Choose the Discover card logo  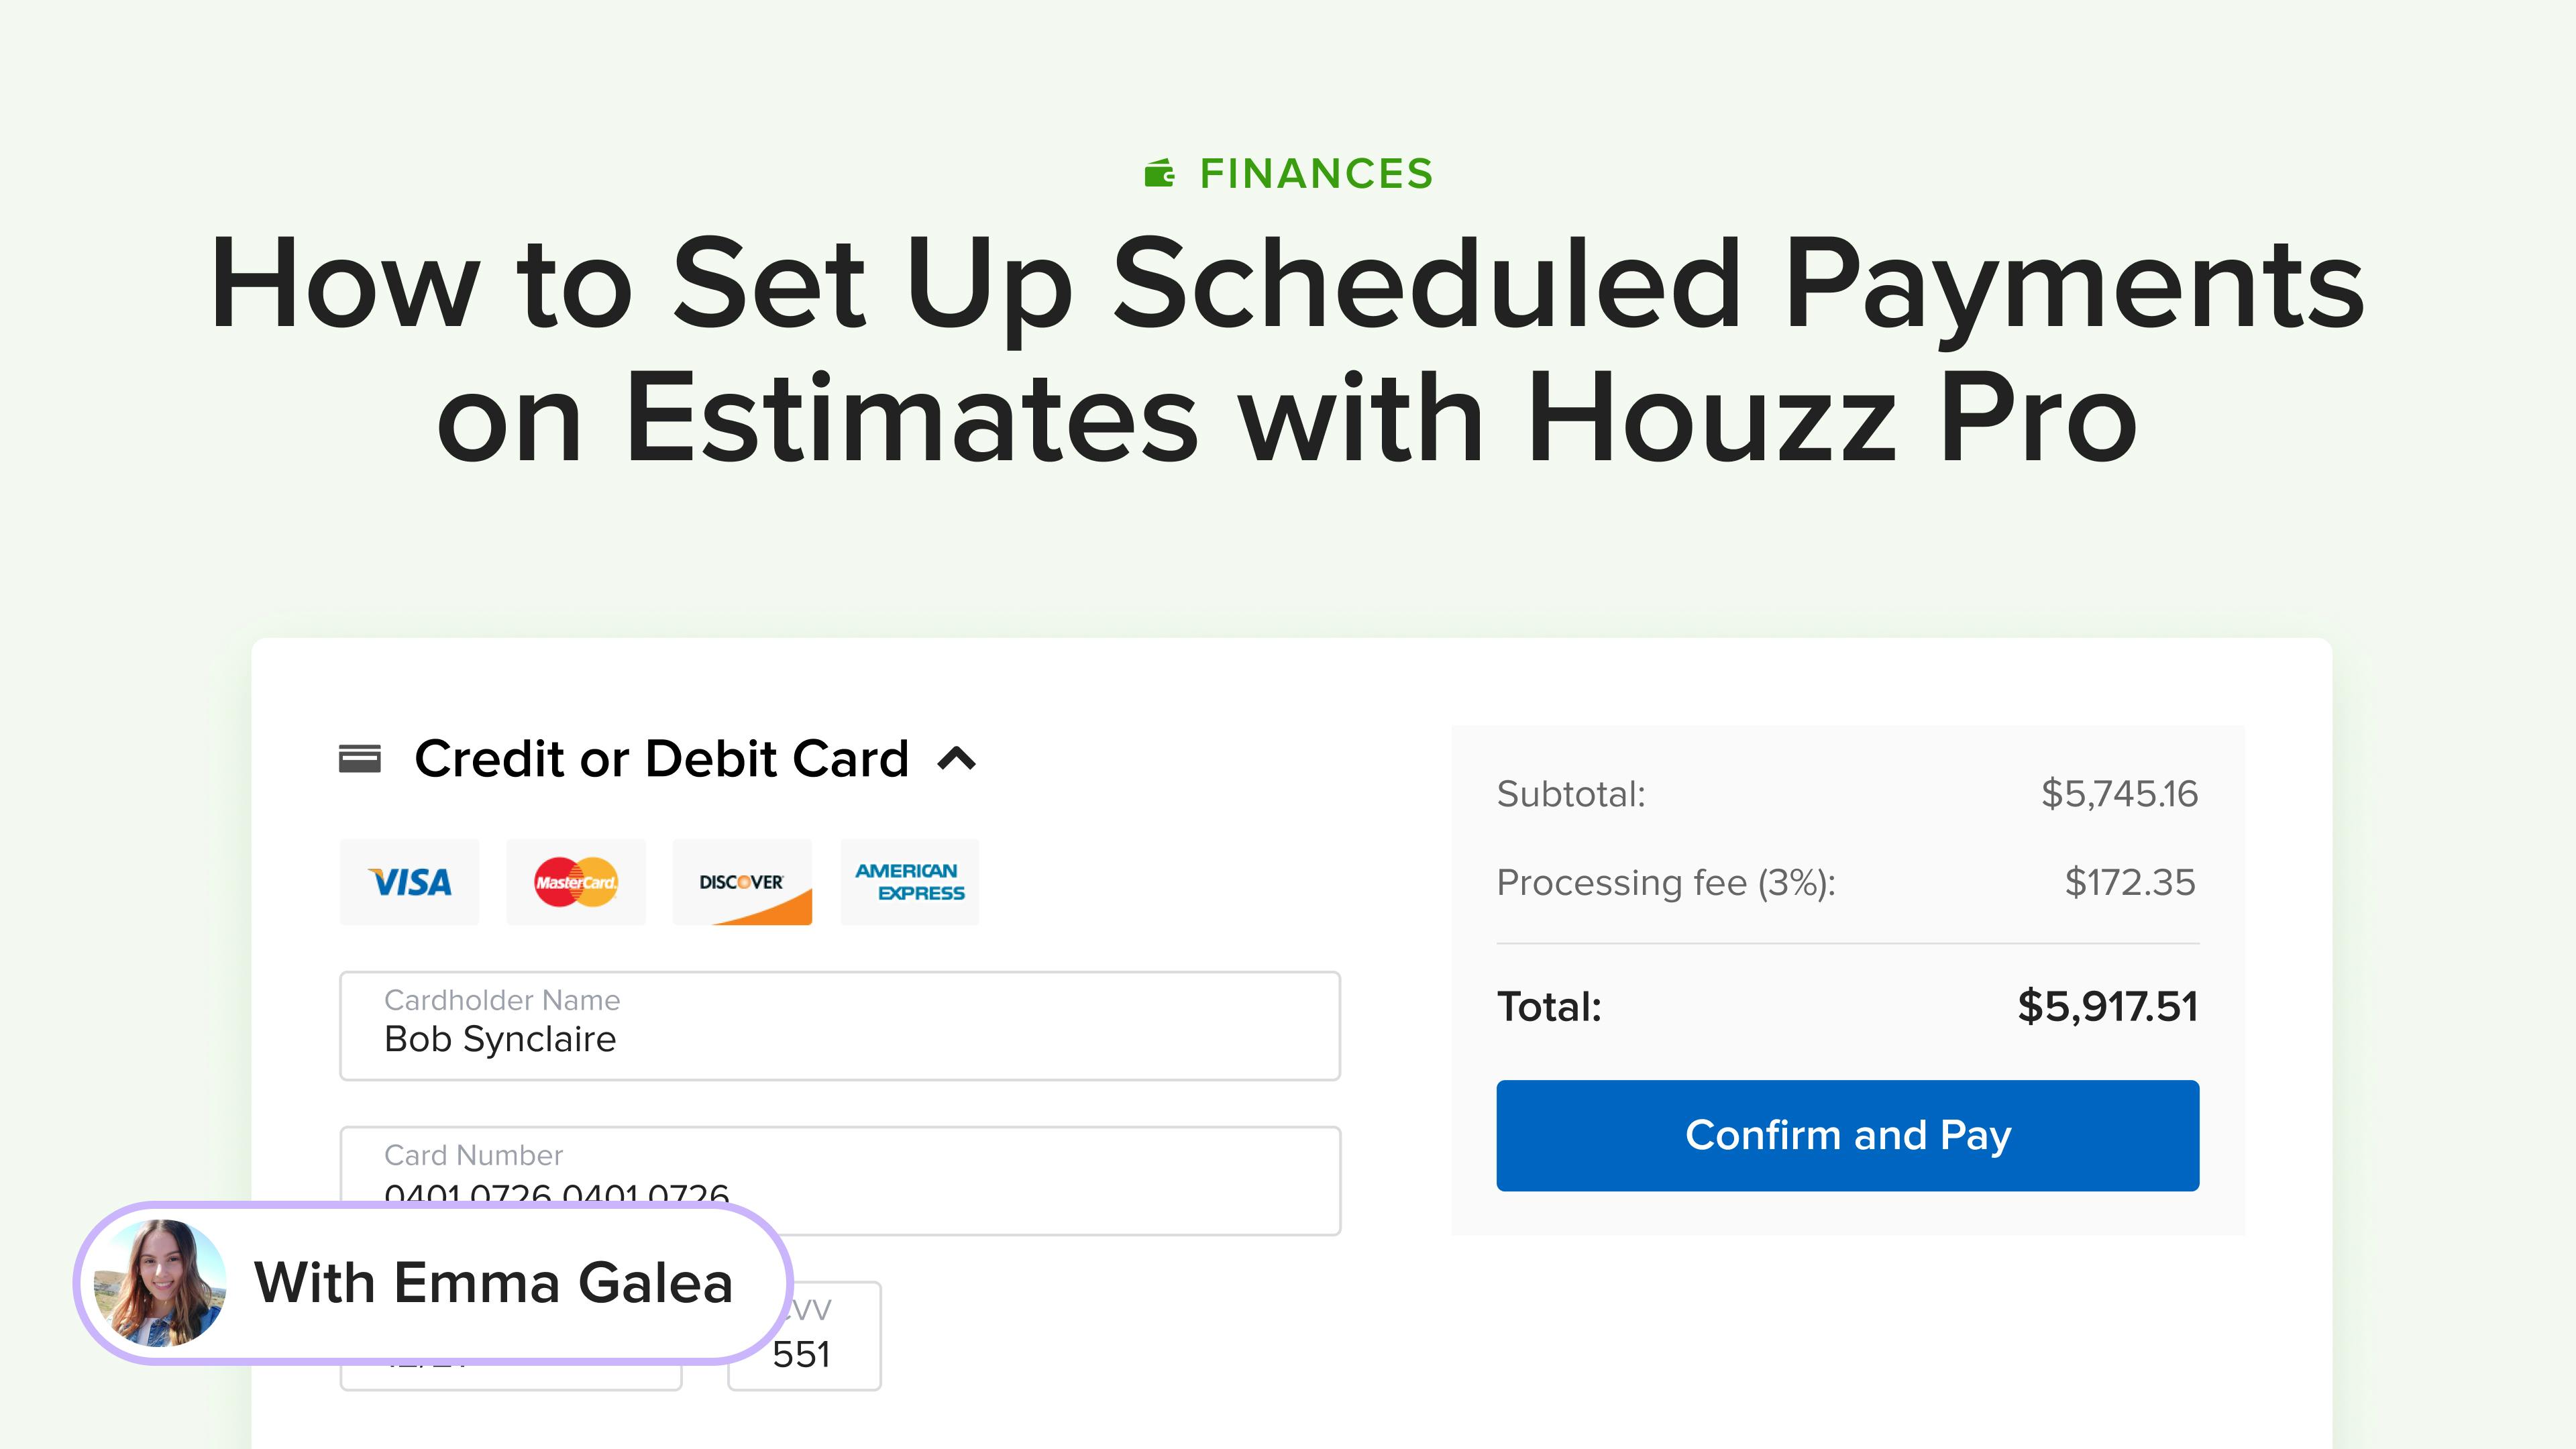click(742, 882)
